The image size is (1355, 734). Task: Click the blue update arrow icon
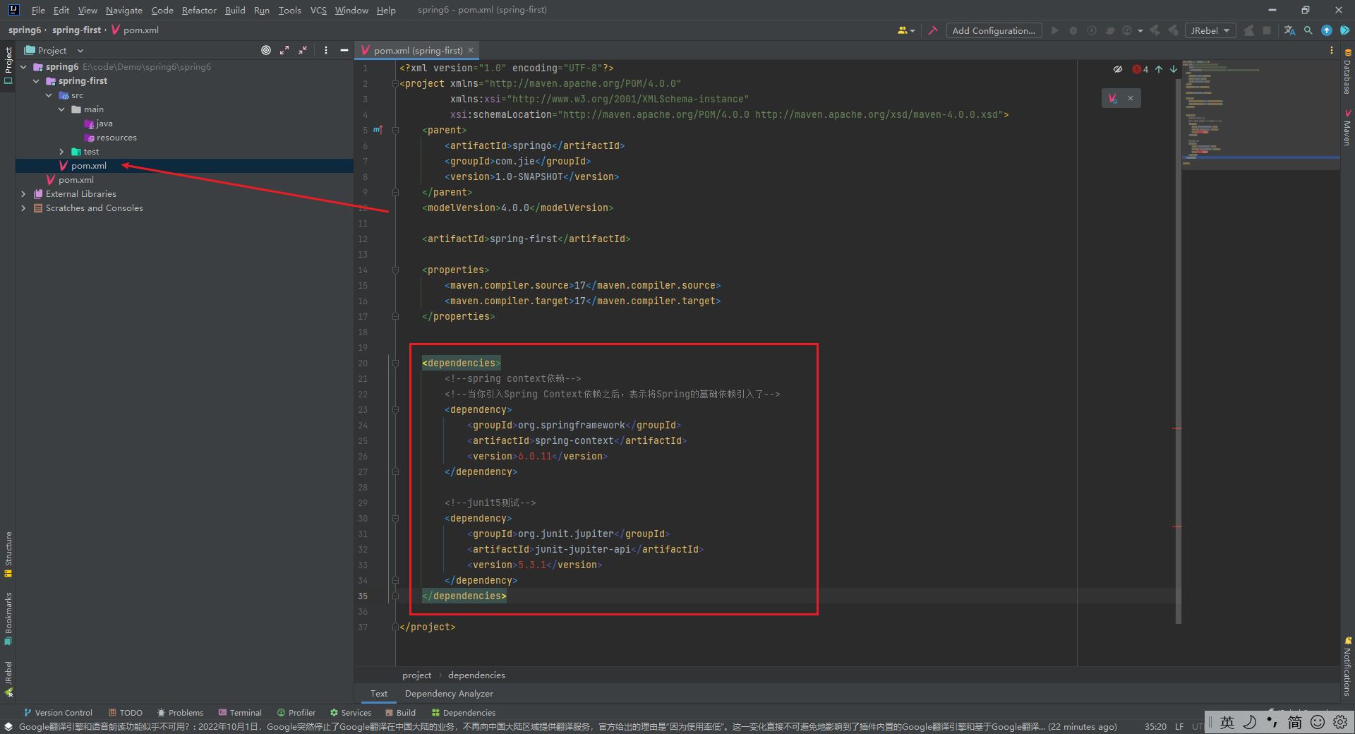tap(1327, 30)
